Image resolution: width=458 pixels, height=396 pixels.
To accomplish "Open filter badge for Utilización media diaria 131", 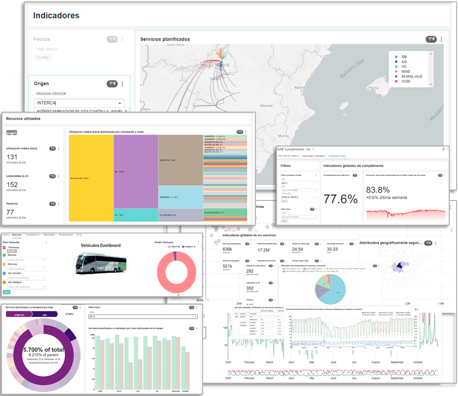I will [52, 148].
